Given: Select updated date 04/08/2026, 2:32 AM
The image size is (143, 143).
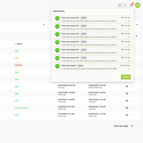Looking at the screenshot, I should 97,85.
